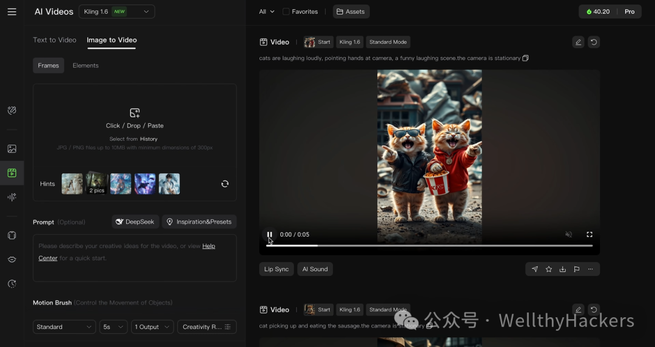Image resolution: width=655 pixels, height=347 pixels.
Task: Switch to Text to Video tab
Action: [x=55, y=40]
